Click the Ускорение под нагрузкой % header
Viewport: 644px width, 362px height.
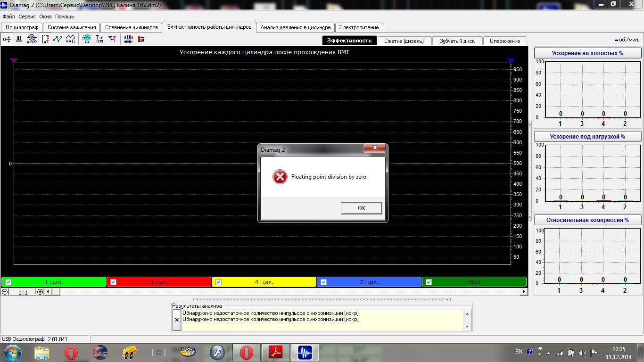pyautogui.click(x=587, y=137)
